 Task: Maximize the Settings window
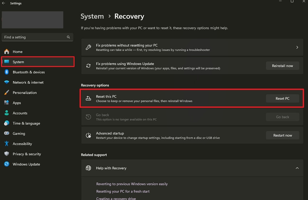click(x=292, y=1)
